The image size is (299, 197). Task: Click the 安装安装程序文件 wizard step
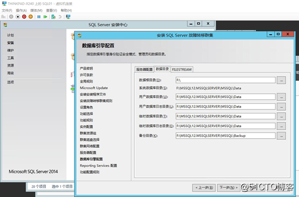[x=93, y=94]
